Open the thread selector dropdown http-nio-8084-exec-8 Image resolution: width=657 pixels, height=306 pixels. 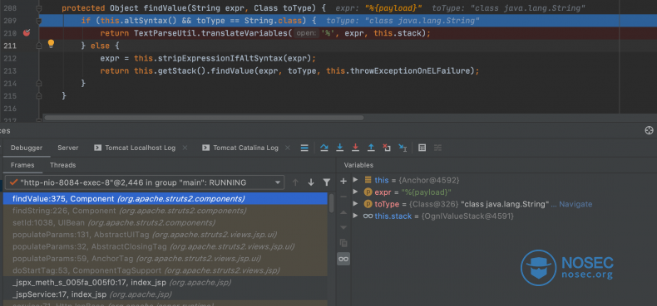[145, 182]
